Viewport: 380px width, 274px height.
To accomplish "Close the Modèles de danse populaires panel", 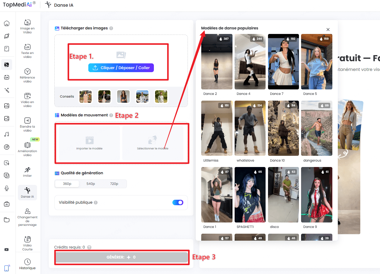I will tap(328, 29).
